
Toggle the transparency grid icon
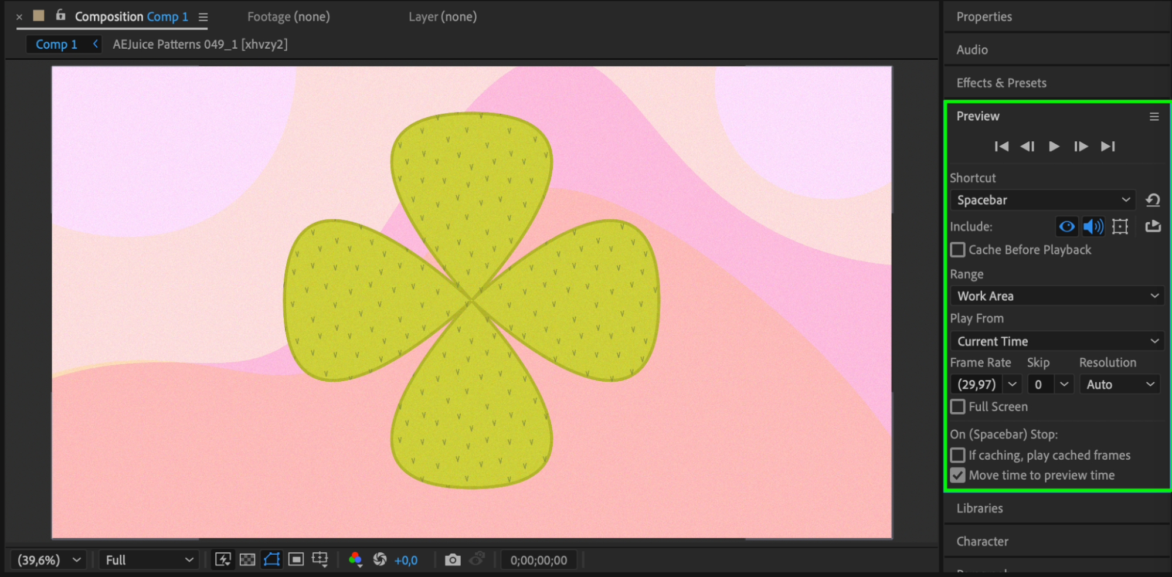tap(247, 560)
